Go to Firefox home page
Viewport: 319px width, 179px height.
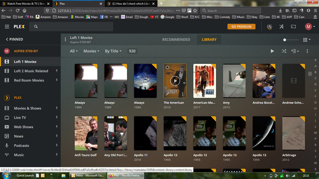(24, 10)
